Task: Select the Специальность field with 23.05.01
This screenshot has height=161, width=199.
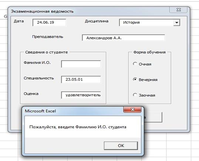Action: tap(81, 79)
